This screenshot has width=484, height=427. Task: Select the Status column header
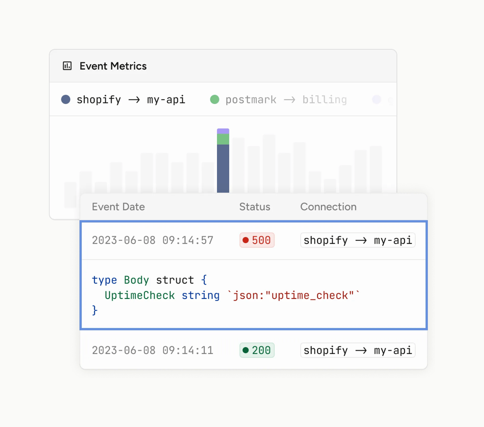coord(255,206)
